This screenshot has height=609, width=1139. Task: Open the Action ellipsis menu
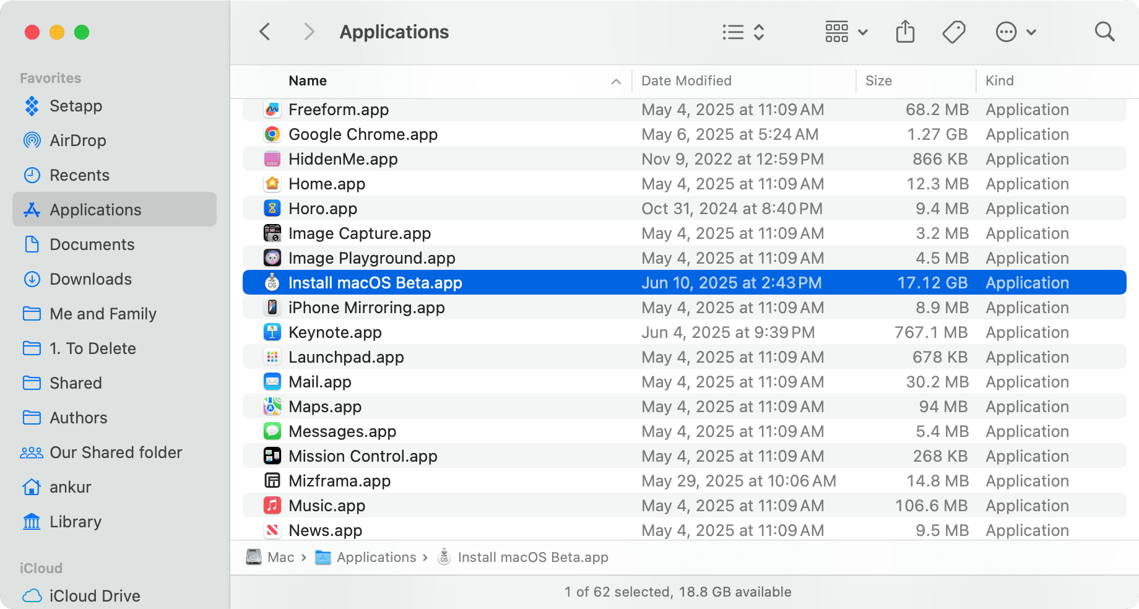(x=1015, y=32)
